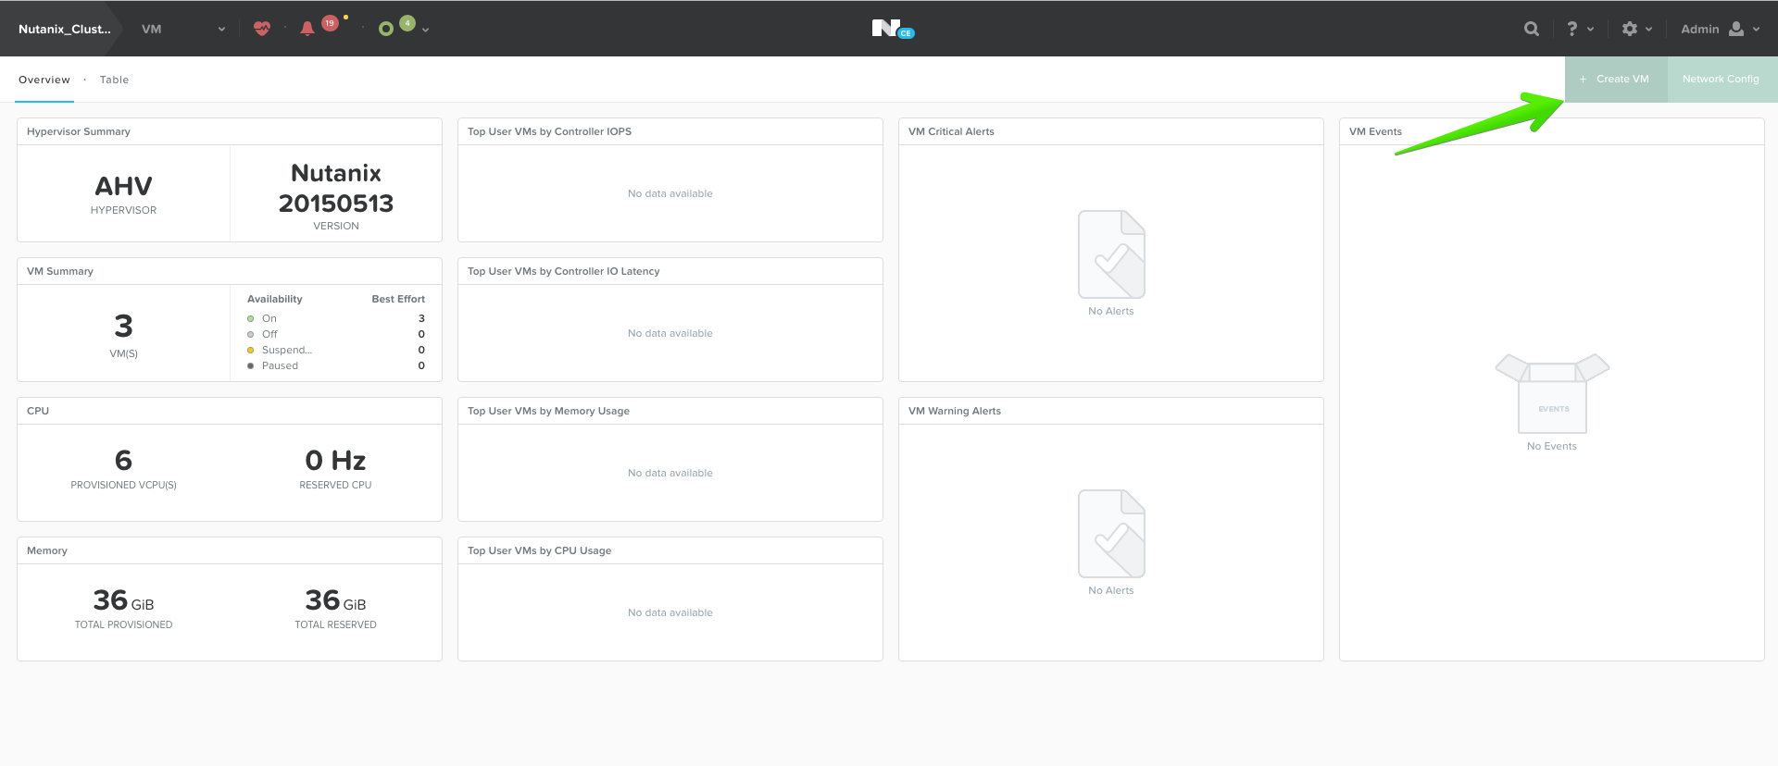1778x766 pixels.
Task: Click No data available under Memory Usage
Action: (670, 473)
